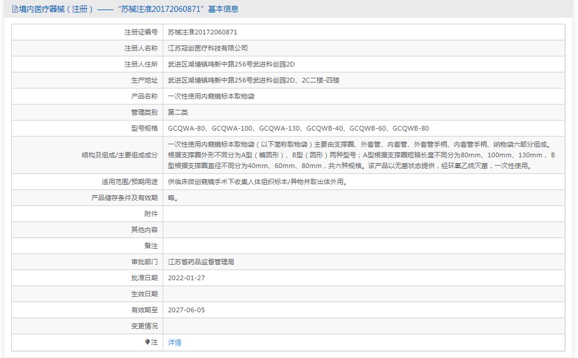Select the model specification list starting GCQWA-80
Viewport: 578px width, 358px height.
click(x=298, y=128)
